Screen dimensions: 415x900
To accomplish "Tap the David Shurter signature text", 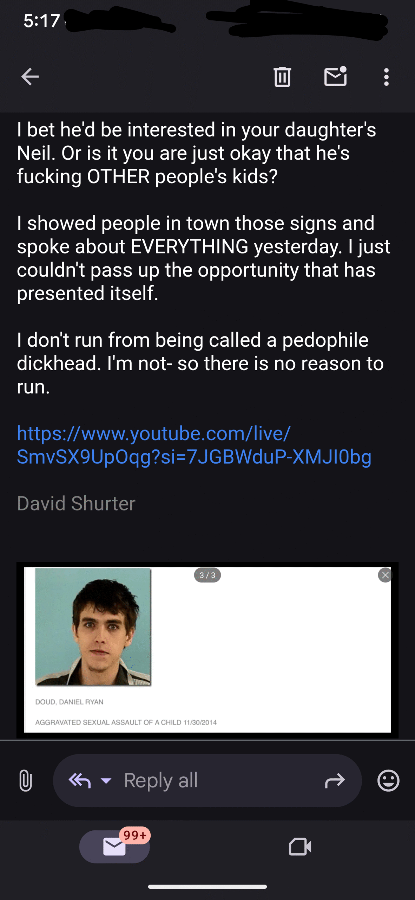I will tap(76, 503).
